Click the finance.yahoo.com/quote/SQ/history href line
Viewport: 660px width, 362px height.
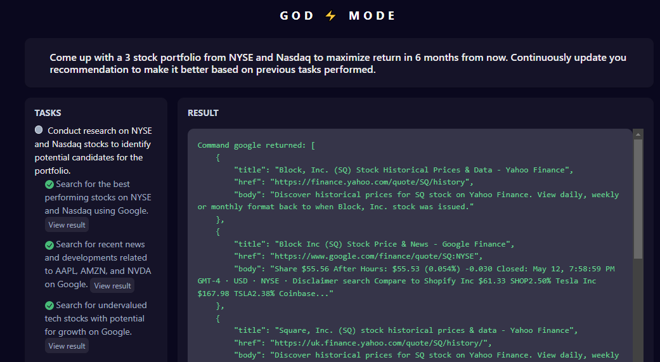[354, 182]
